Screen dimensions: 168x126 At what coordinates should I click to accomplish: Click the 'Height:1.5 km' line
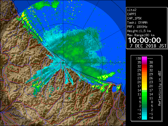139,31
